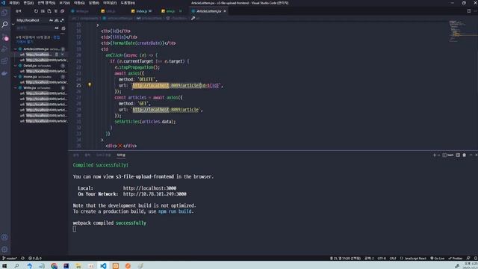
Task: Open the Search view in activity bar
Action: click(4, 25)
